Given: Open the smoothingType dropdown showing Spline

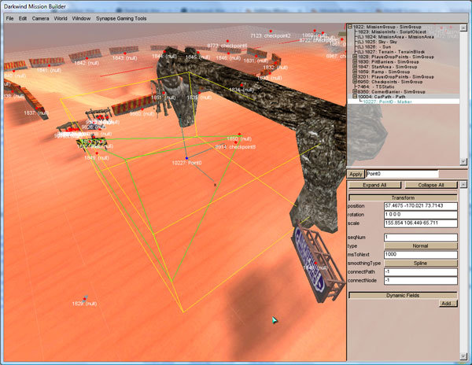Looking at the screenshot, I should pos(425,263).
